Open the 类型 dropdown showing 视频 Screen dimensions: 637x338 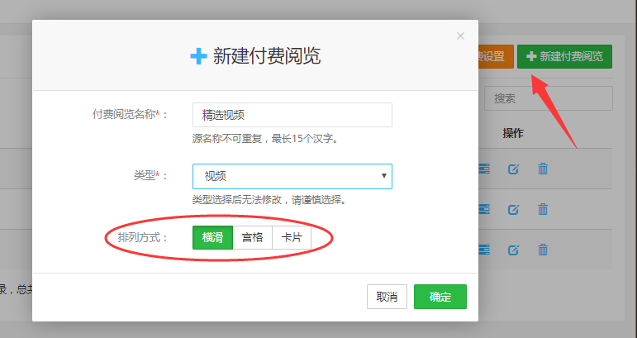click(x=292, y=176)
